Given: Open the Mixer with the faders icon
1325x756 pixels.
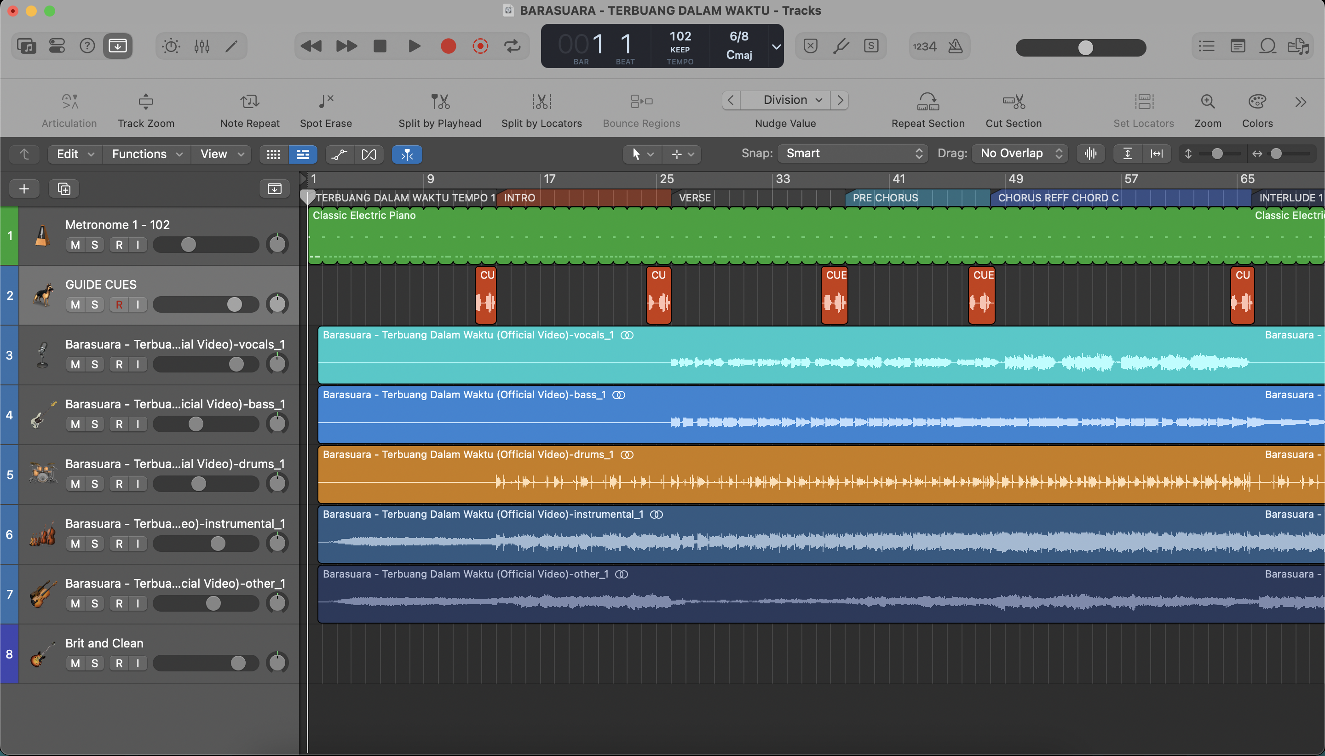Looking at the screenshot, I should click(202, 46).
